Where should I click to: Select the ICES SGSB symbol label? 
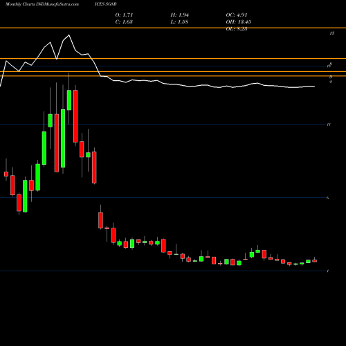coord(105,4)
